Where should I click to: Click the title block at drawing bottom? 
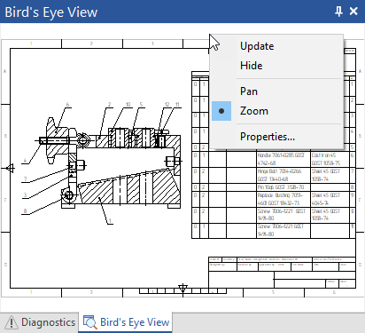[x=282, y=273]
